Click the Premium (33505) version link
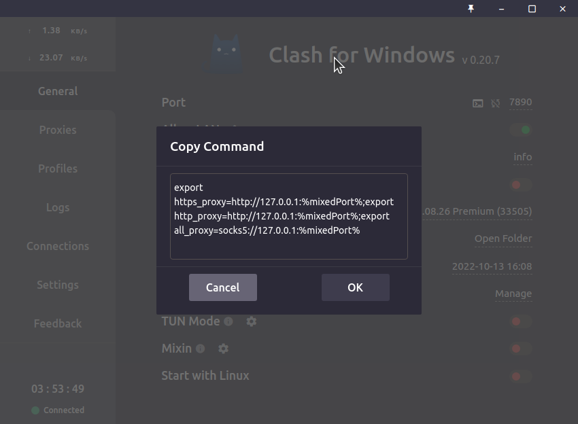The image size is (578, 424). coord(477,211)
